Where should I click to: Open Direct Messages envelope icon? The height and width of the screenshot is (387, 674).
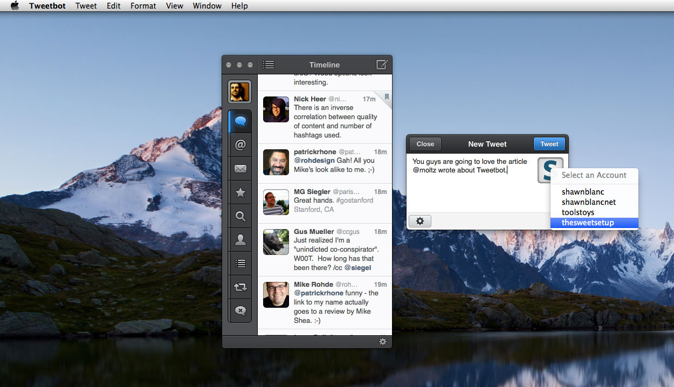pos(240,169)
